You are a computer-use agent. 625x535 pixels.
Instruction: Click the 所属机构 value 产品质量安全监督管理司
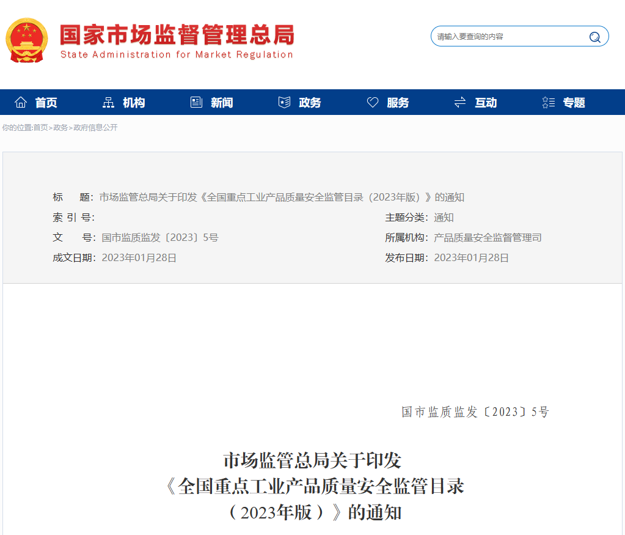(488, 238)
